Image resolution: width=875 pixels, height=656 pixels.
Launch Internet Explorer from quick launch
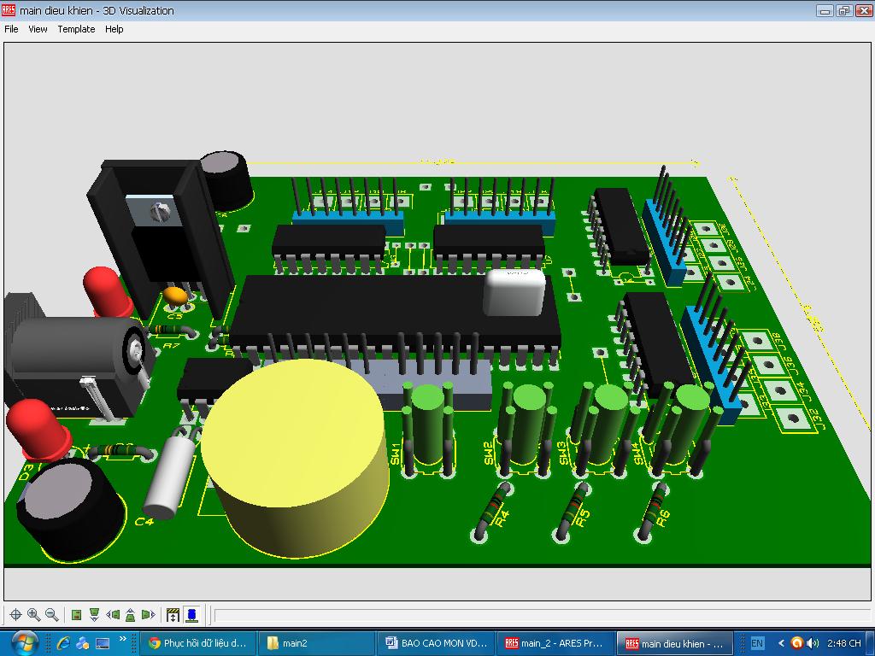(63, 643)
